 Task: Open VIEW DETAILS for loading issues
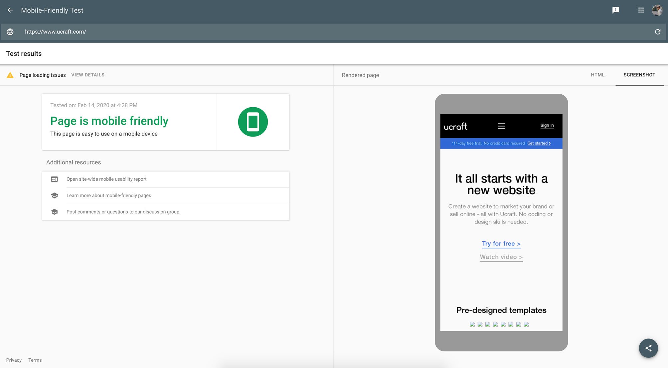point(88,75)
